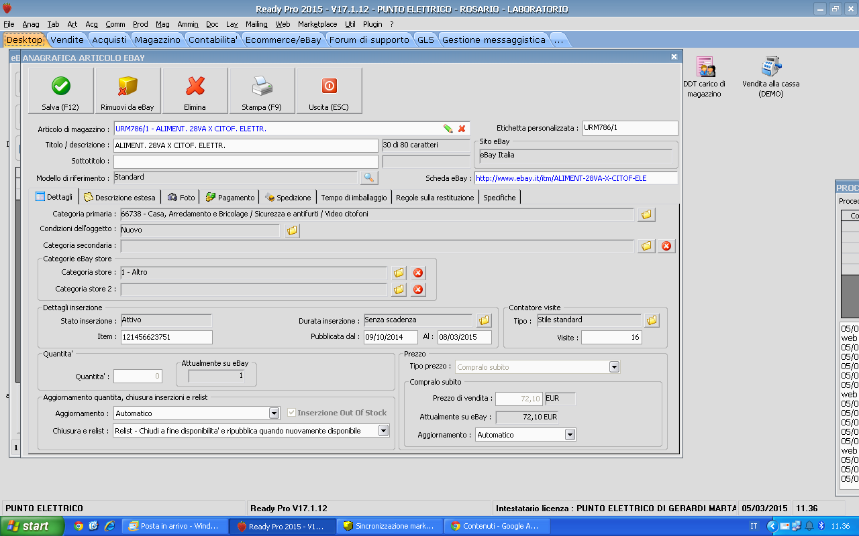Open folder icon for Durata inserzione
This screenshot has width=859, height=536.
484,321
